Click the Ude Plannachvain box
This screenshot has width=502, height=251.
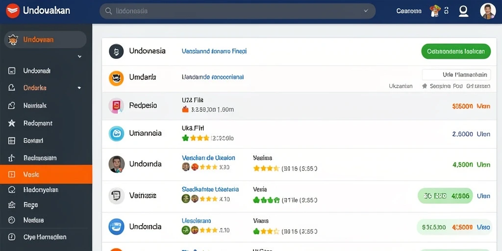tap(456, 75)
